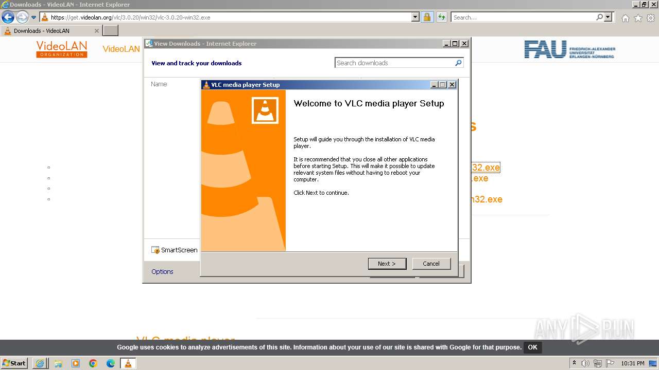Open the media player taskbar icon
The height and width of the screenshot is (370, 659).
[x=75, y=363]
